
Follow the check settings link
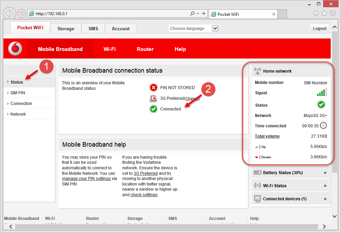point(144,194)
